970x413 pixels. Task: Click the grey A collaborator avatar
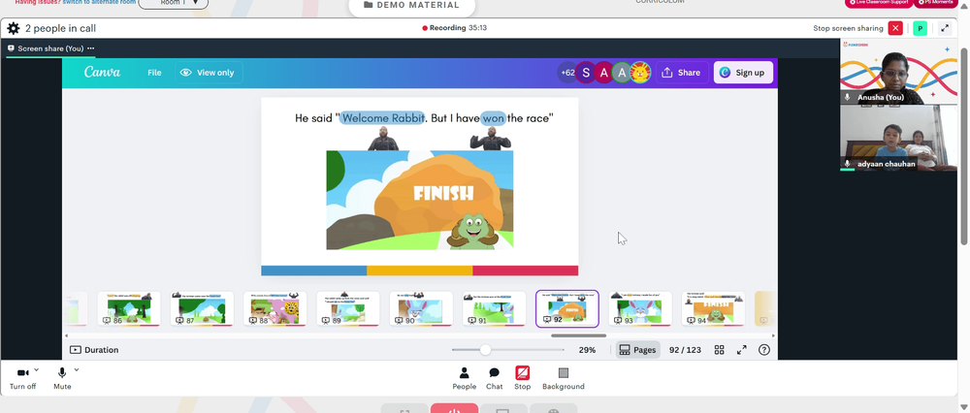pos(622,73)
